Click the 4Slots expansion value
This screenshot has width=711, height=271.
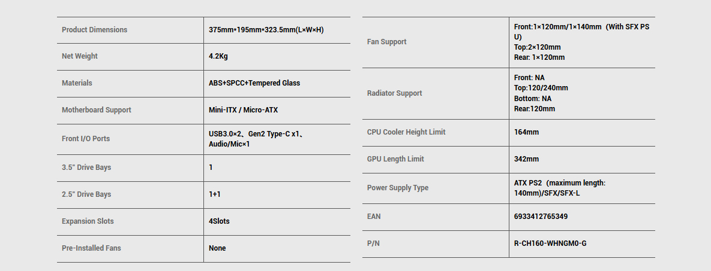219,222
